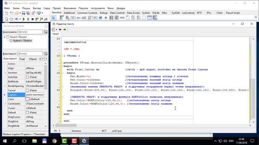Click the Run (green play) toolbar icon
The width and height of the screenshot is (259, 145).
(23, 19)
